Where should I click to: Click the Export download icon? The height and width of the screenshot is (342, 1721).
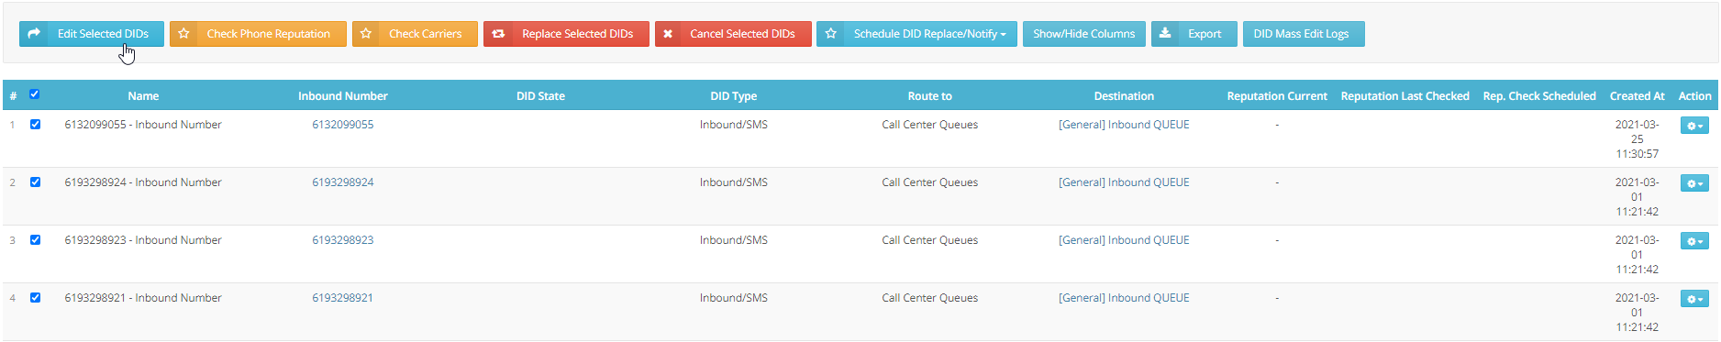tap(1164, 34)
